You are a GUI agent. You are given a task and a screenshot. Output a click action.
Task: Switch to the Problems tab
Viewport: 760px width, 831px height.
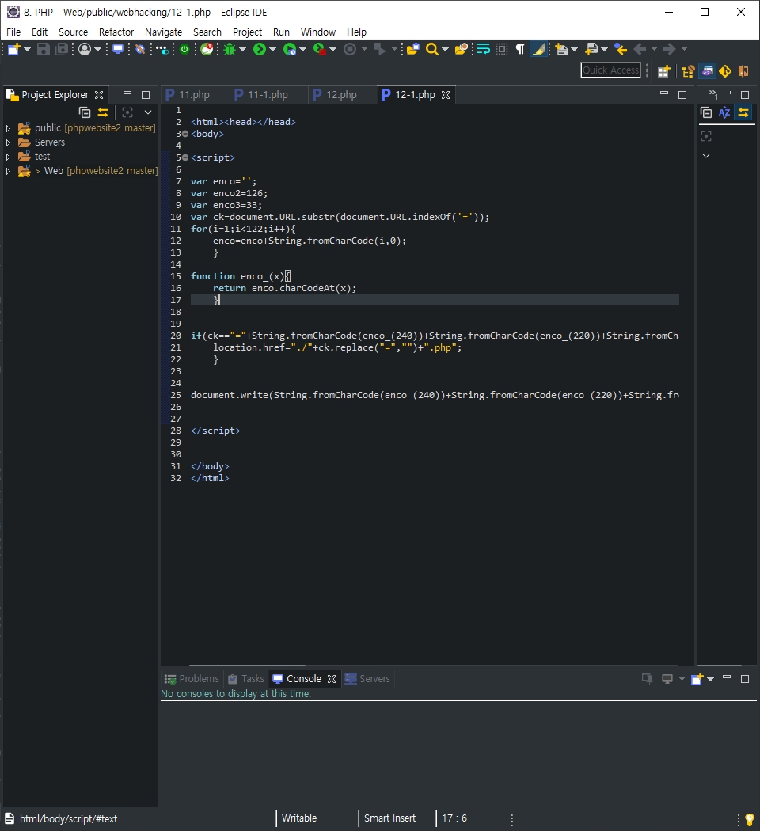pyautogui.click(x=192, y=679)
